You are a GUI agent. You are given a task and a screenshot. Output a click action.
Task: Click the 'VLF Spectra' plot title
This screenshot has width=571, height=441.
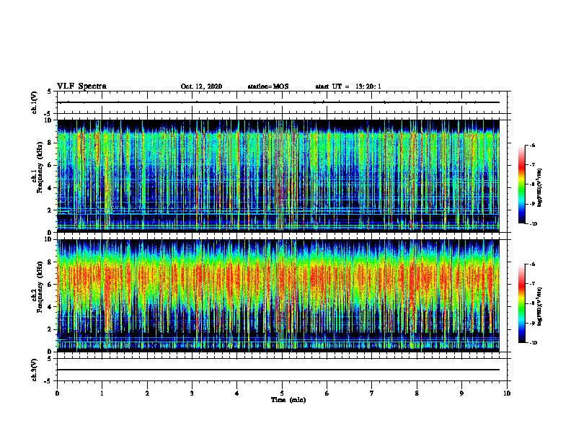(81, 86)
